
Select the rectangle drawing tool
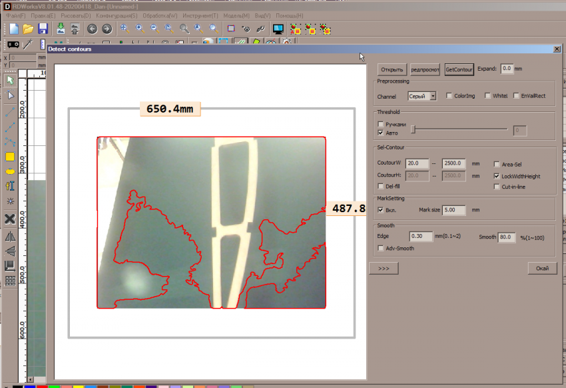[x=10, y=157]
